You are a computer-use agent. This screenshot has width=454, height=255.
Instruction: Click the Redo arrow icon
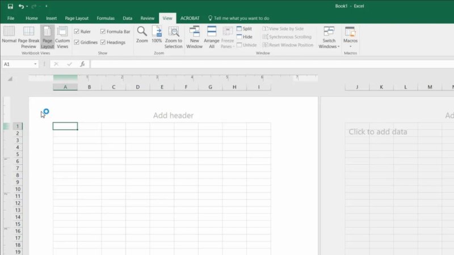point(34,6)
